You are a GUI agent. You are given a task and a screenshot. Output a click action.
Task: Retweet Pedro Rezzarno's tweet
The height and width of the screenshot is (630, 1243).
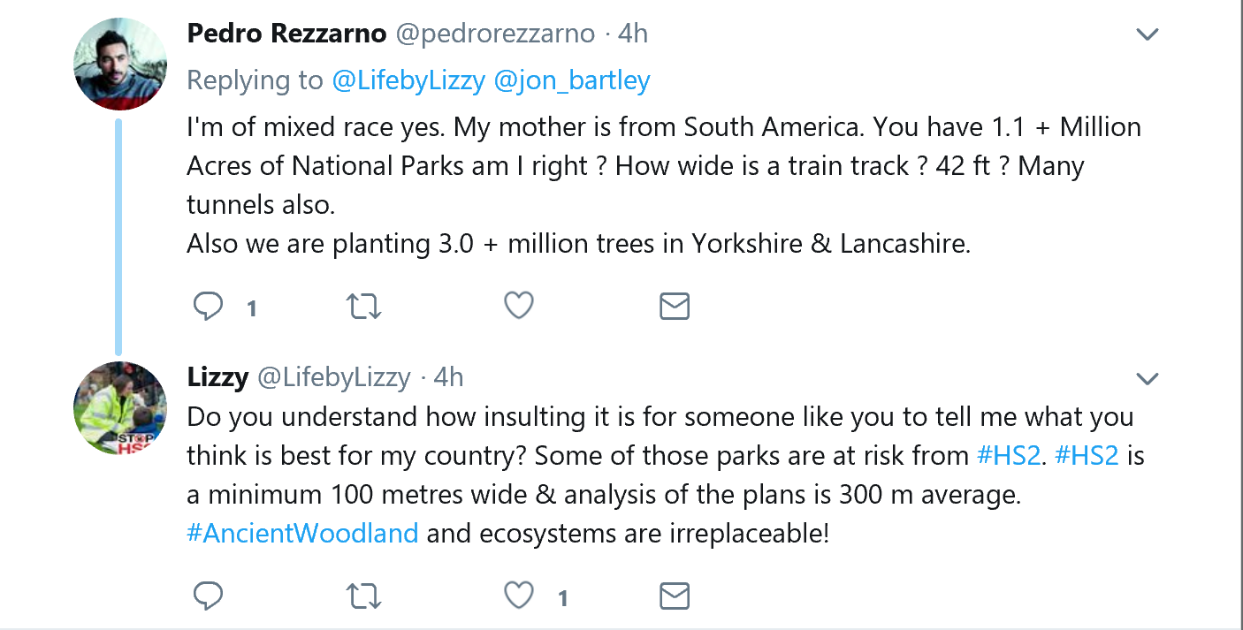coord(363,307)
